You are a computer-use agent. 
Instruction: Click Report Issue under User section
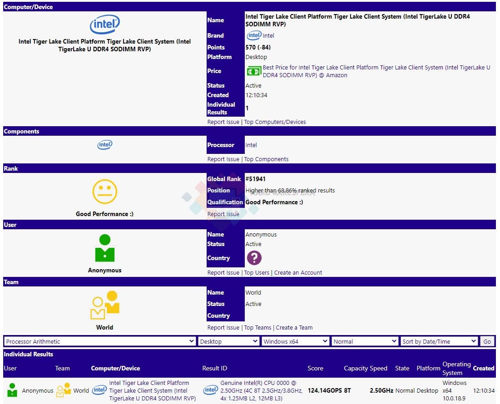[223, 273]
